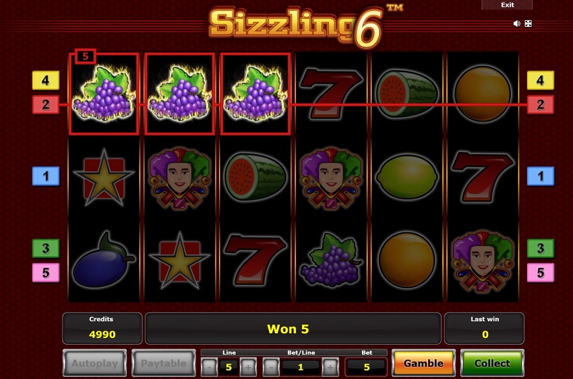Toggle fullscreen mode icon
The image size is (573, 379).
tap(528, 24)
